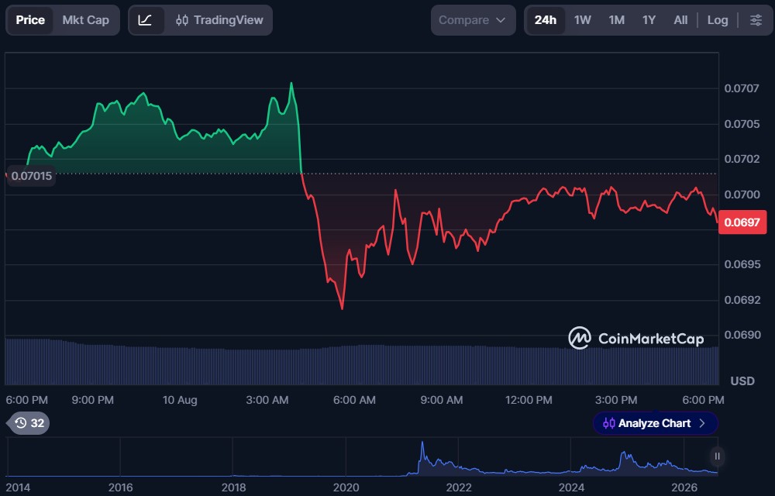Click the opening price label 0.07015
This screenshot has height=496, width=775.
(31, 176)
